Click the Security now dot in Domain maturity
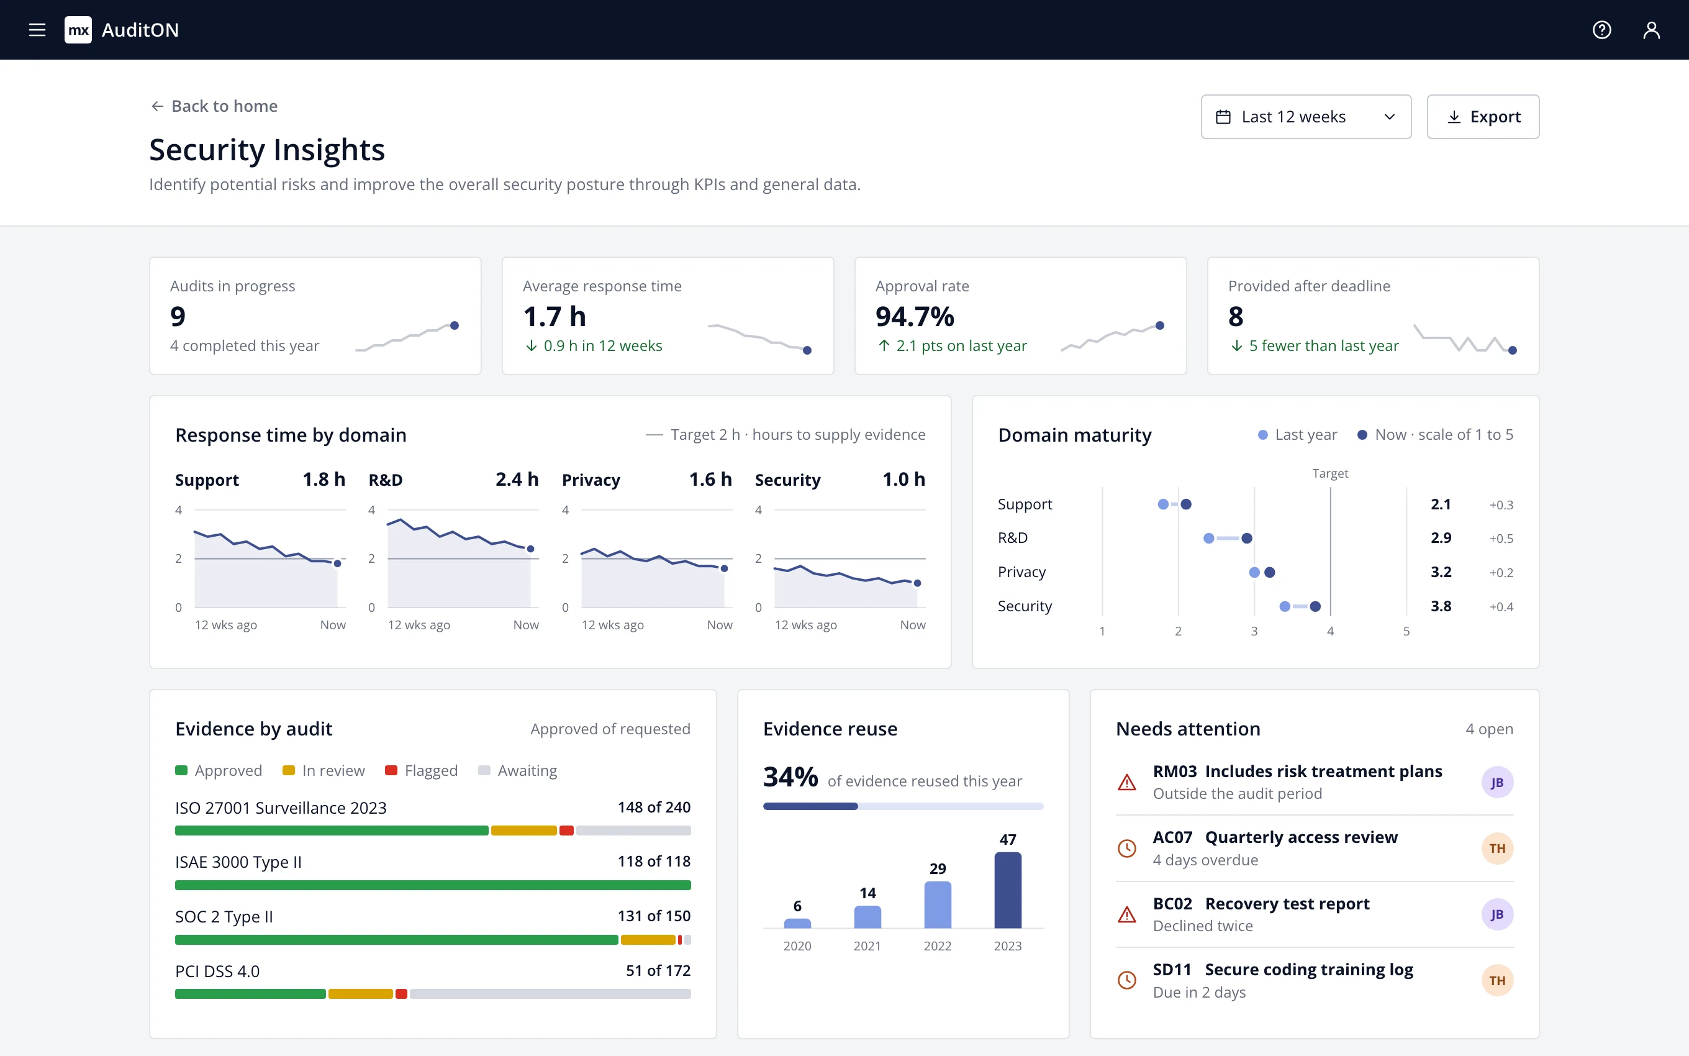The width and height of the screenshot is (1689, 1056). point(1315,606)
